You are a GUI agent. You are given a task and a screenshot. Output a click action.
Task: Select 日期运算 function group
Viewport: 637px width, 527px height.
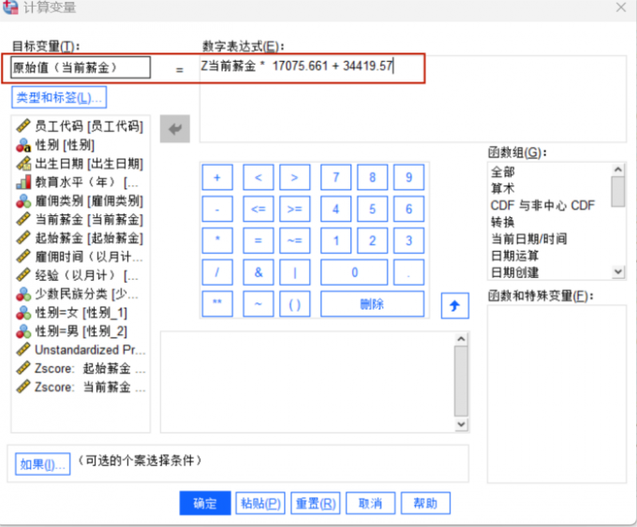(x=515, y=256)
